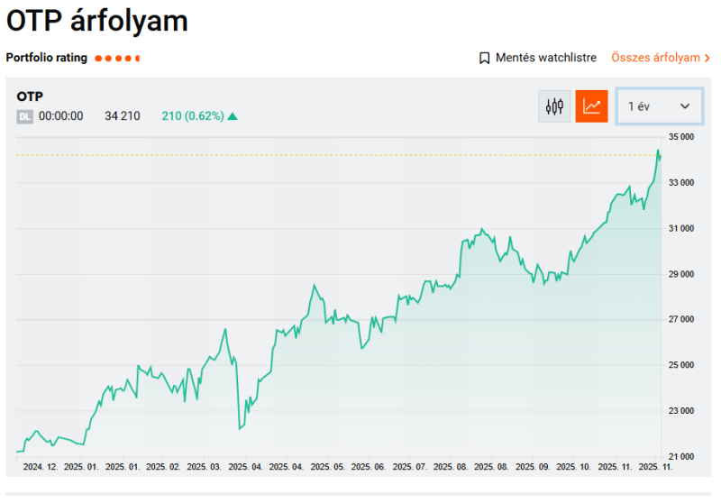The height and width of the screenshot is (503, 721).
Task: Click the 2025. 02. date label
Action: click(x=163, y=467)
